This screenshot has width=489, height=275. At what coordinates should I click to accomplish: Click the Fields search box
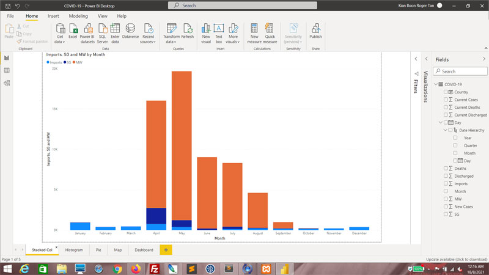pos(460,71)
